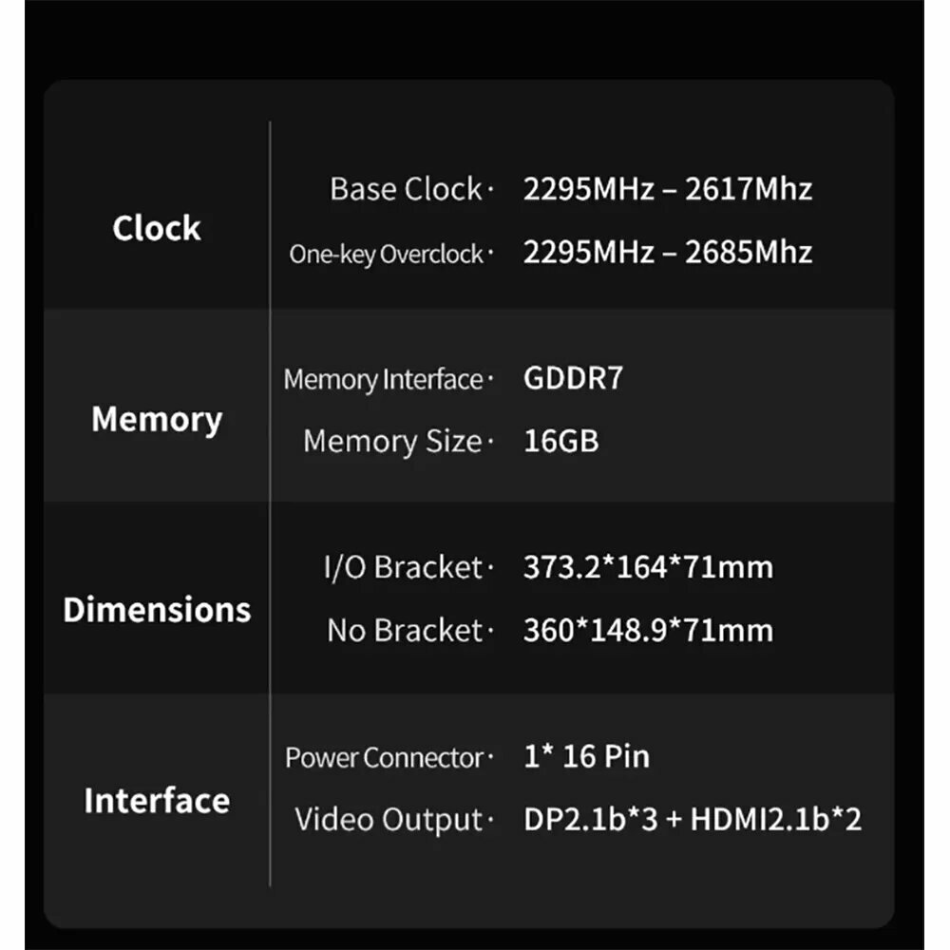Select the One-key Overclock label

(x=386, y=254)
